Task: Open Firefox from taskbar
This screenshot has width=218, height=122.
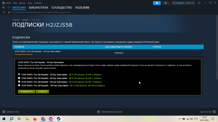Action: pyautogui.click(x=35, y=119)
